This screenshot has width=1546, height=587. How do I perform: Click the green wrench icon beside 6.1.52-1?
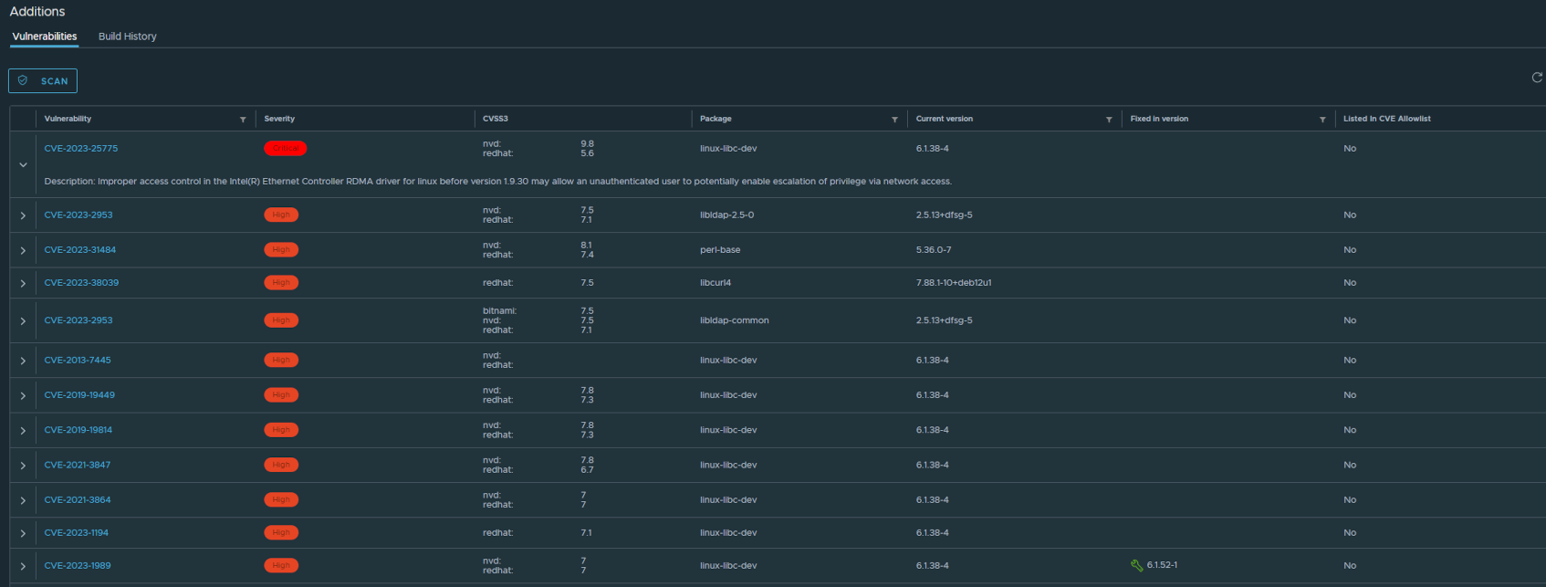click(x=1136, y=565)
